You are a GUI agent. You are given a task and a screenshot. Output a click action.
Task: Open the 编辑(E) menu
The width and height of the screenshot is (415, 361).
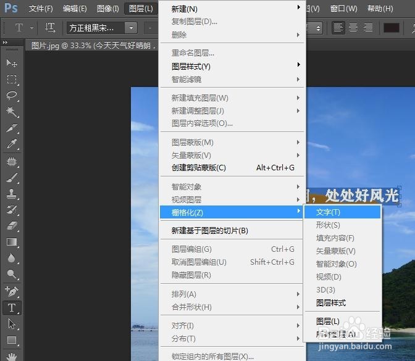[x=75, y=9]
